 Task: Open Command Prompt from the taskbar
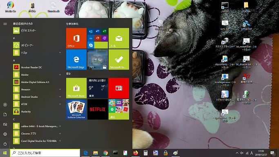coord(116,153)
